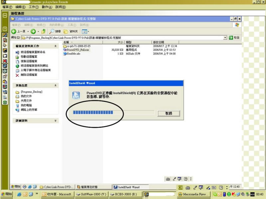Open pcAnywhere 動作(A) menu
Screen dimensions: 266x199
pos(47,7)
